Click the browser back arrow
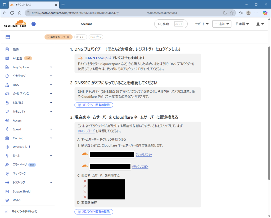Viewport: 271px width, 218px height. (4, 13)
